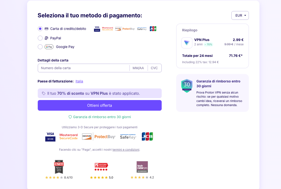Viewport: 281px width, 189px height.
Task: Click small JCB logo at top
Action: tap(153, 29)
